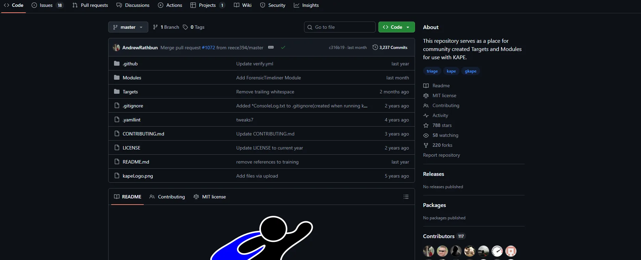
Task: Click the star icon beside 788 stars
Action: (426, 126)
